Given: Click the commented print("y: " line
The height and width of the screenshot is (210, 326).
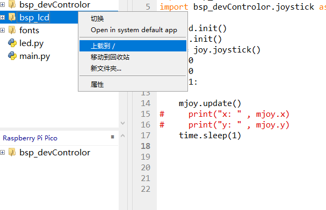Looking at the screenshot, I should (224, 125).
